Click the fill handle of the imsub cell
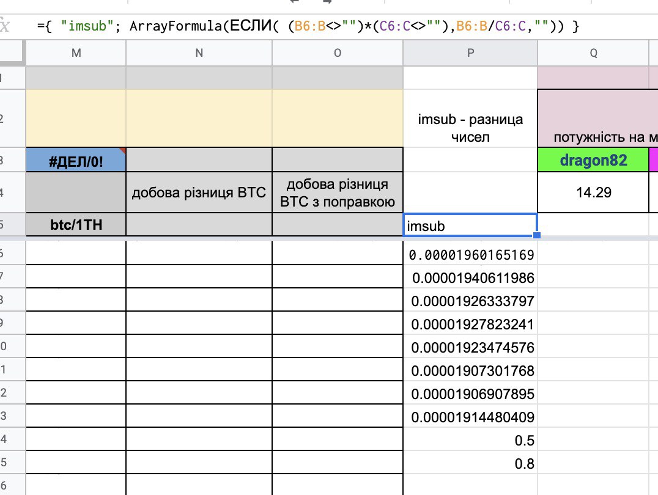This screenshot has width=658, height=495. pyautogui.click(x=537, y=235)
